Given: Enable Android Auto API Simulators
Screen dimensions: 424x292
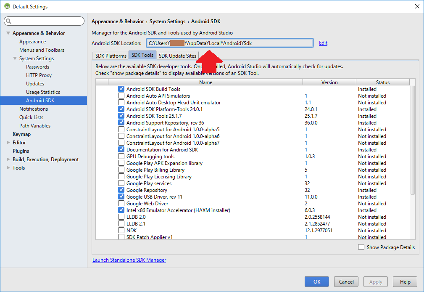Looking at the screenshot, I should click(x=121, y=96).
